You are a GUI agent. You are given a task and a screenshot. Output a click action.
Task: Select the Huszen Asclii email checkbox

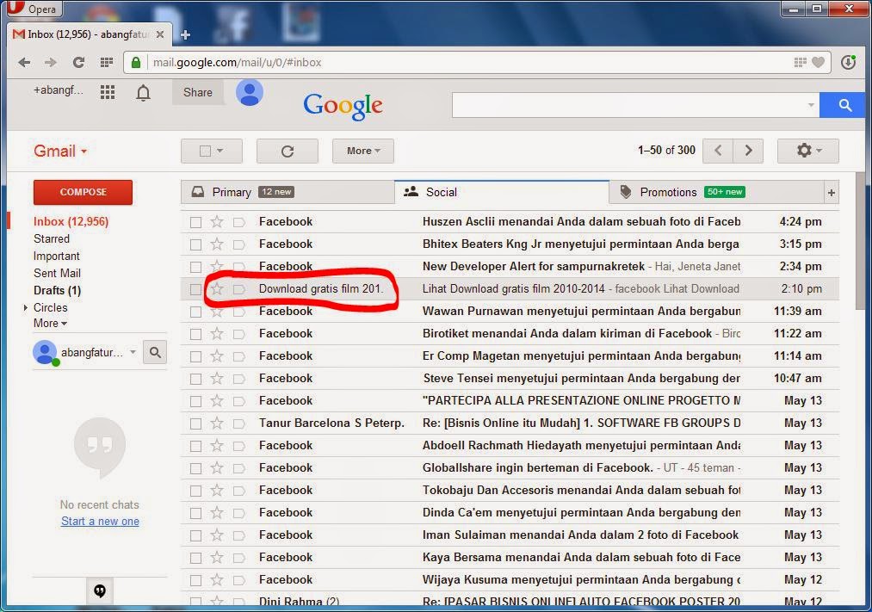[195, 222]
